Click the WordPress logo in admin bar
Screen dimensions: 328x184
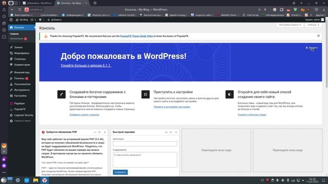[11, 20]
